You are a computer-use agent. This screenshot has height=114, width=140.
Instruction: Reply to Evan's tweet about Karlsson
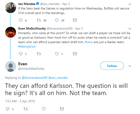pos(8,109)
